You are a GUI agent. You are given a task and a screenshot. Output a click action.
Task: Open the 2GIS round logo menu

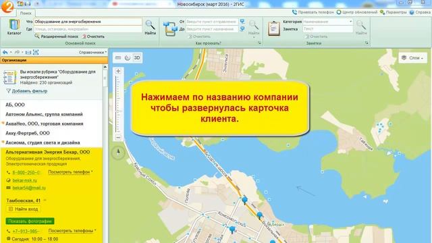pyautogui.click(x=7, y=7)
